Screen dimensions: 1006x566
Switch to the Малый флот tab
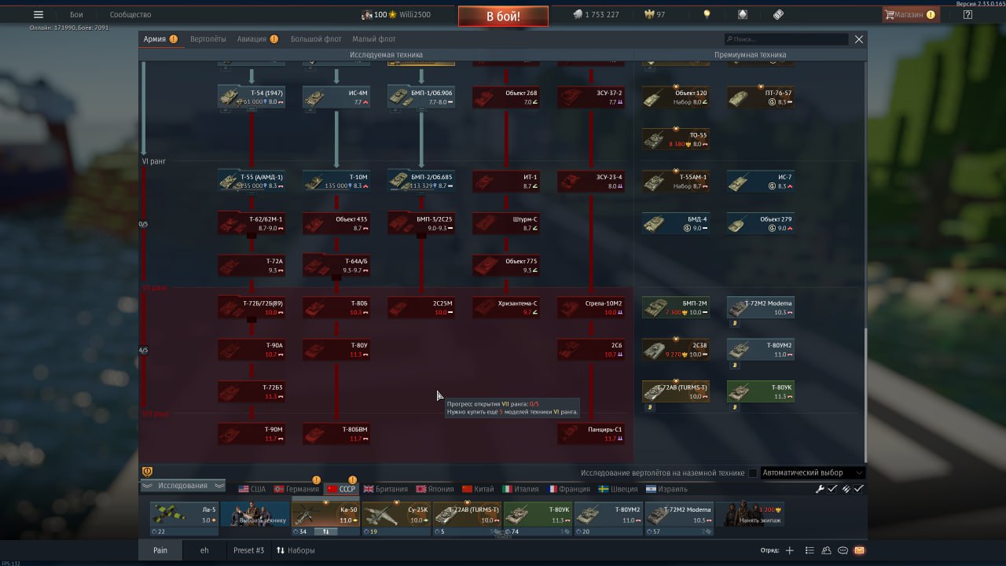pyautogui.click(x=374, y=39)
